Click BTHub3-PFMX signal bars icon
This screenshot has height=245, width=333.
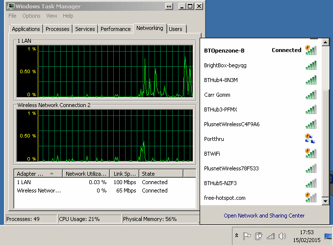(x=311, y=109)
